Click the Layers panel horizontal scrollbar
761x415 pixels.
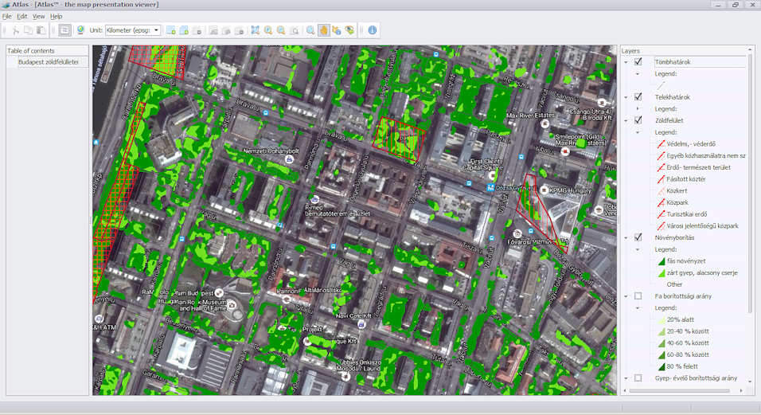(680, 390)
